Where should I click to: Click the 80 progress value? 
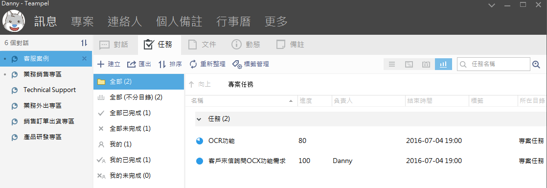[302, 141]
